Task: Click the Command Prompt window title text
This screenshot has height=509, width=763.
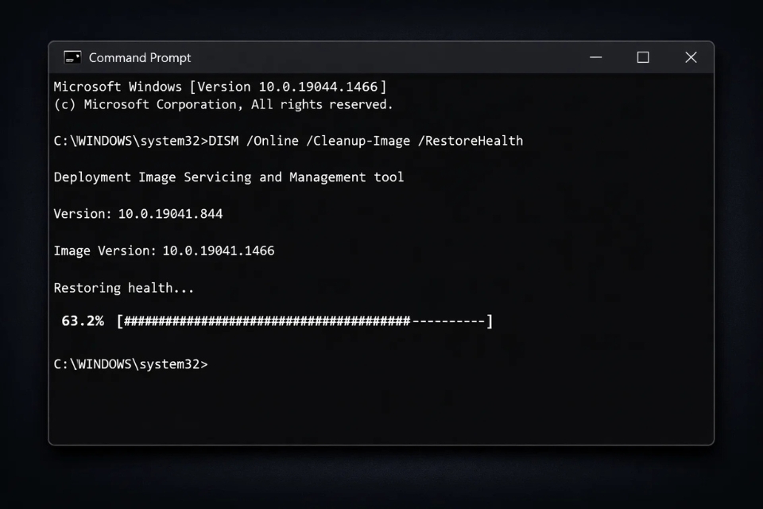Action: coord(140,57)
